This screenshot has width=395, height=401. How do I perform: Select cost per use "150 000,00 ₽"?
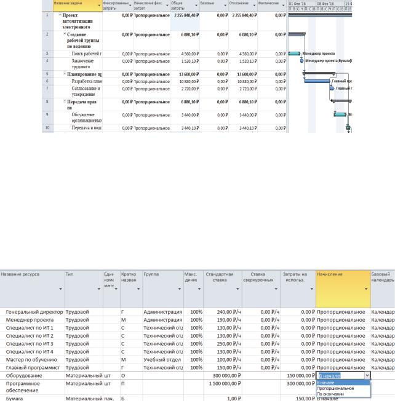pyautogui.click(x=301, y=375)
